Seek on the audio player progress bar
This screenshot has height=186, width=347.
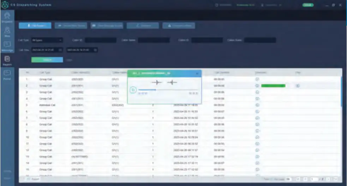[x=168, y=90]
